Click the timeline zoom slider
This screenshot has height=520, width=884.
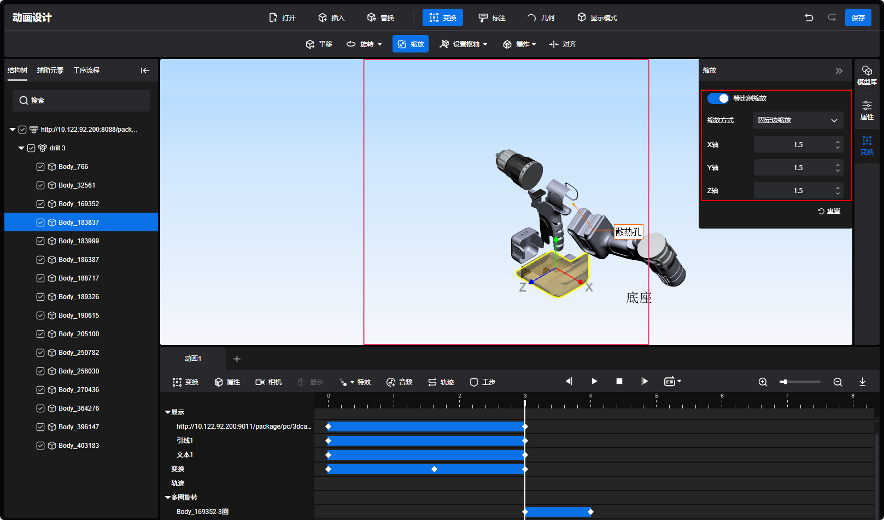click(801, 382)
